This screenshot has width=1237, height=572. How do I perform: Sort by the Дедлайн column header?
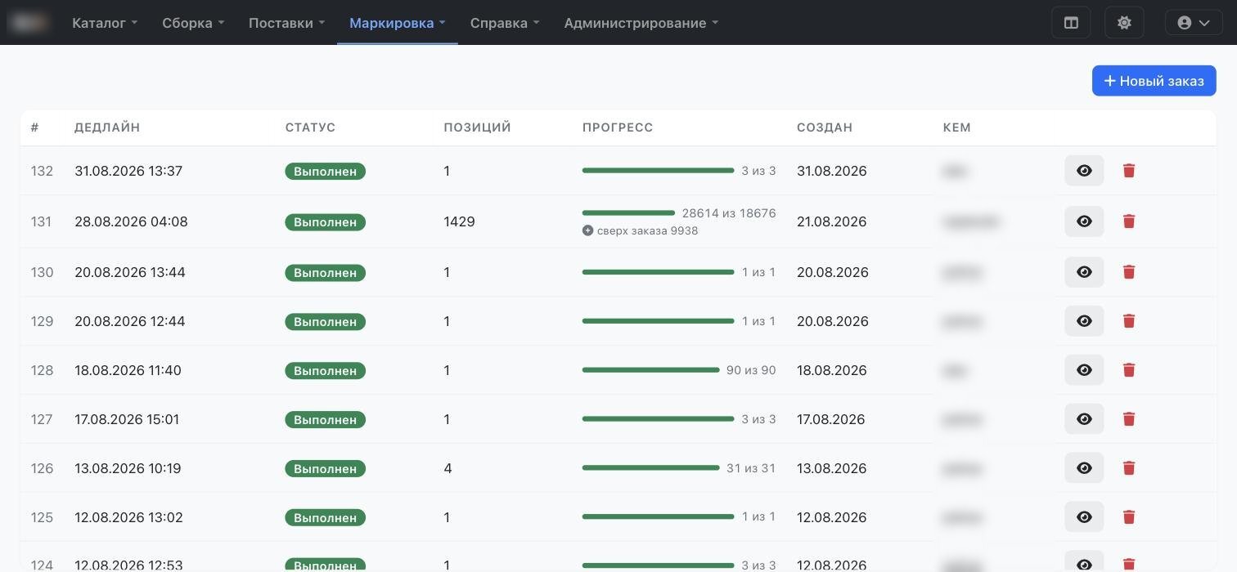pos(107,127)
